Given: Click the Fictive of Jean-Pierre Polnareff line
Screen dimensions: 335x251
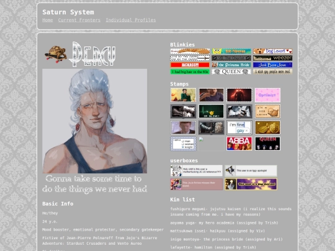Looking at the screenshot, I should (x=99, y=240).
